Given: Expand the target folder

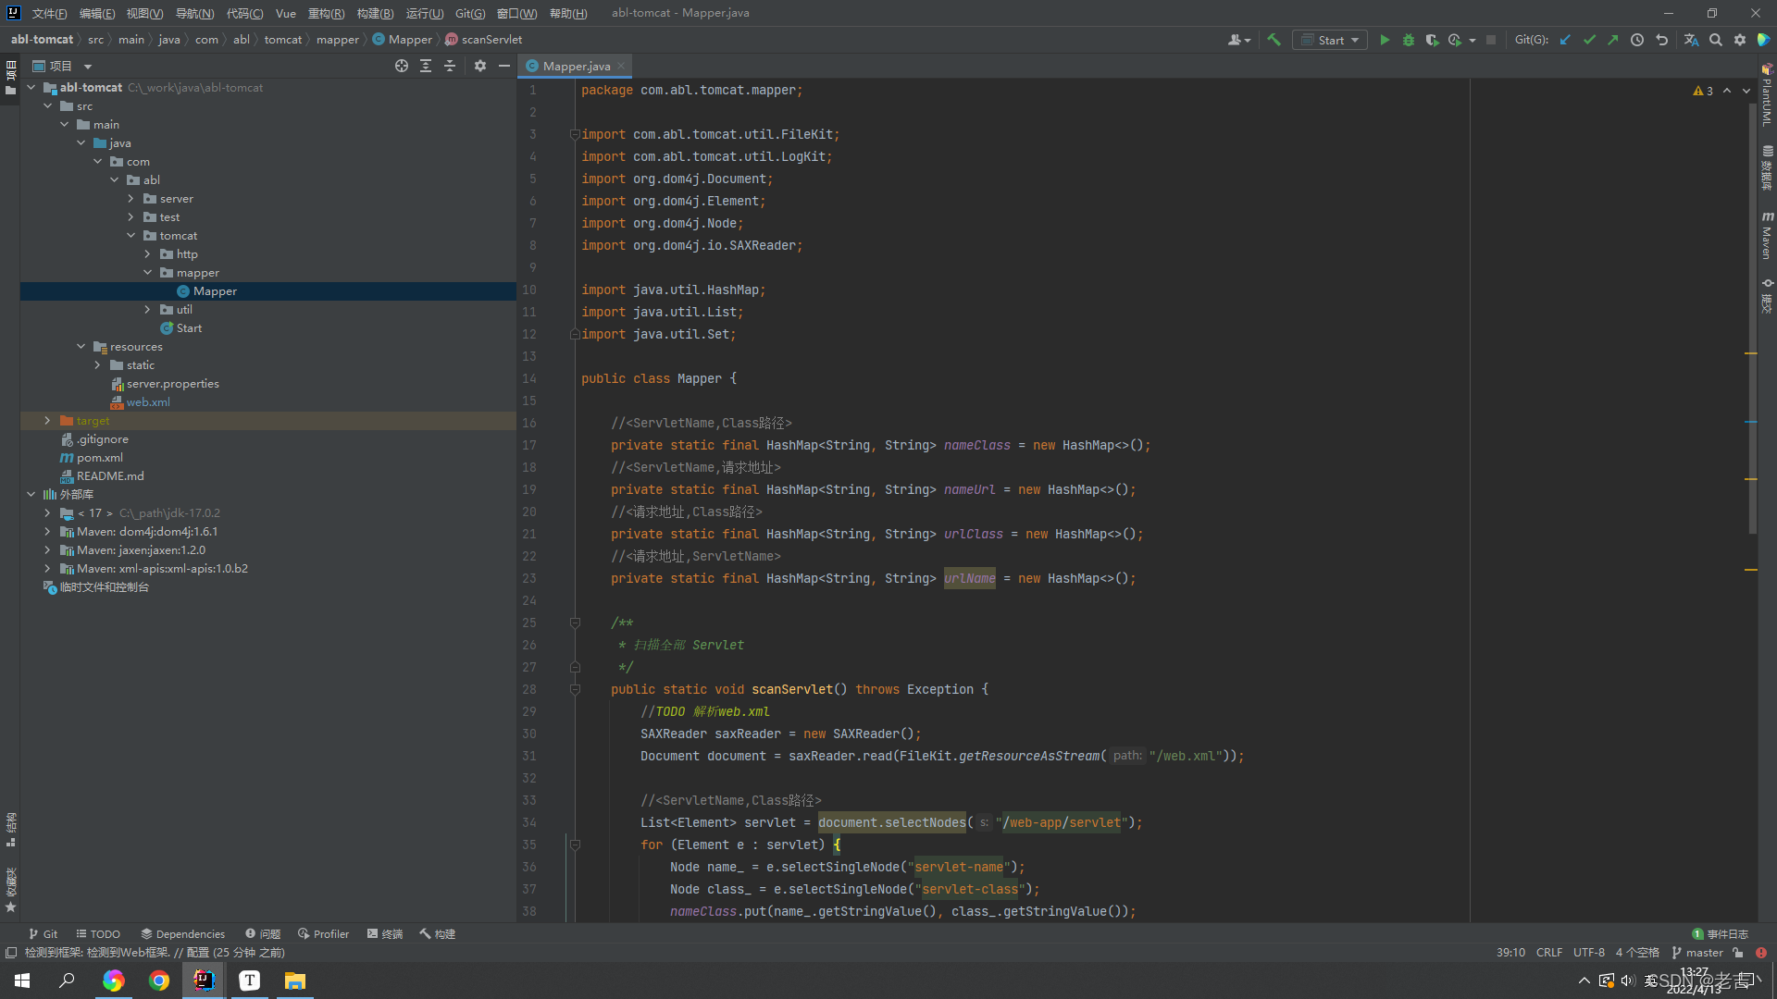Looking at the screenshot, I should 48,421.
